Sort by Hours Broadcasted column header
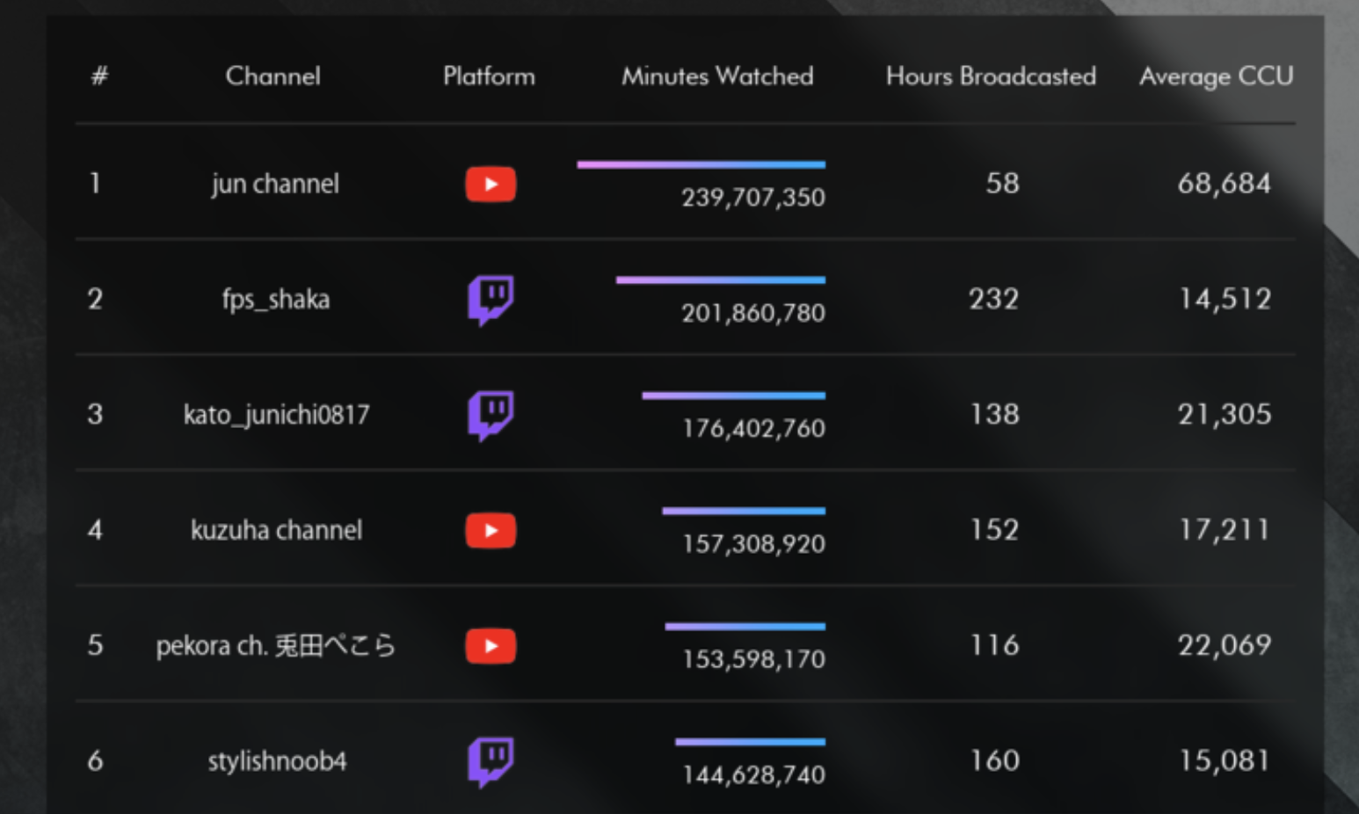Viewport: 1359px width, 814px height. coord(991,76)
